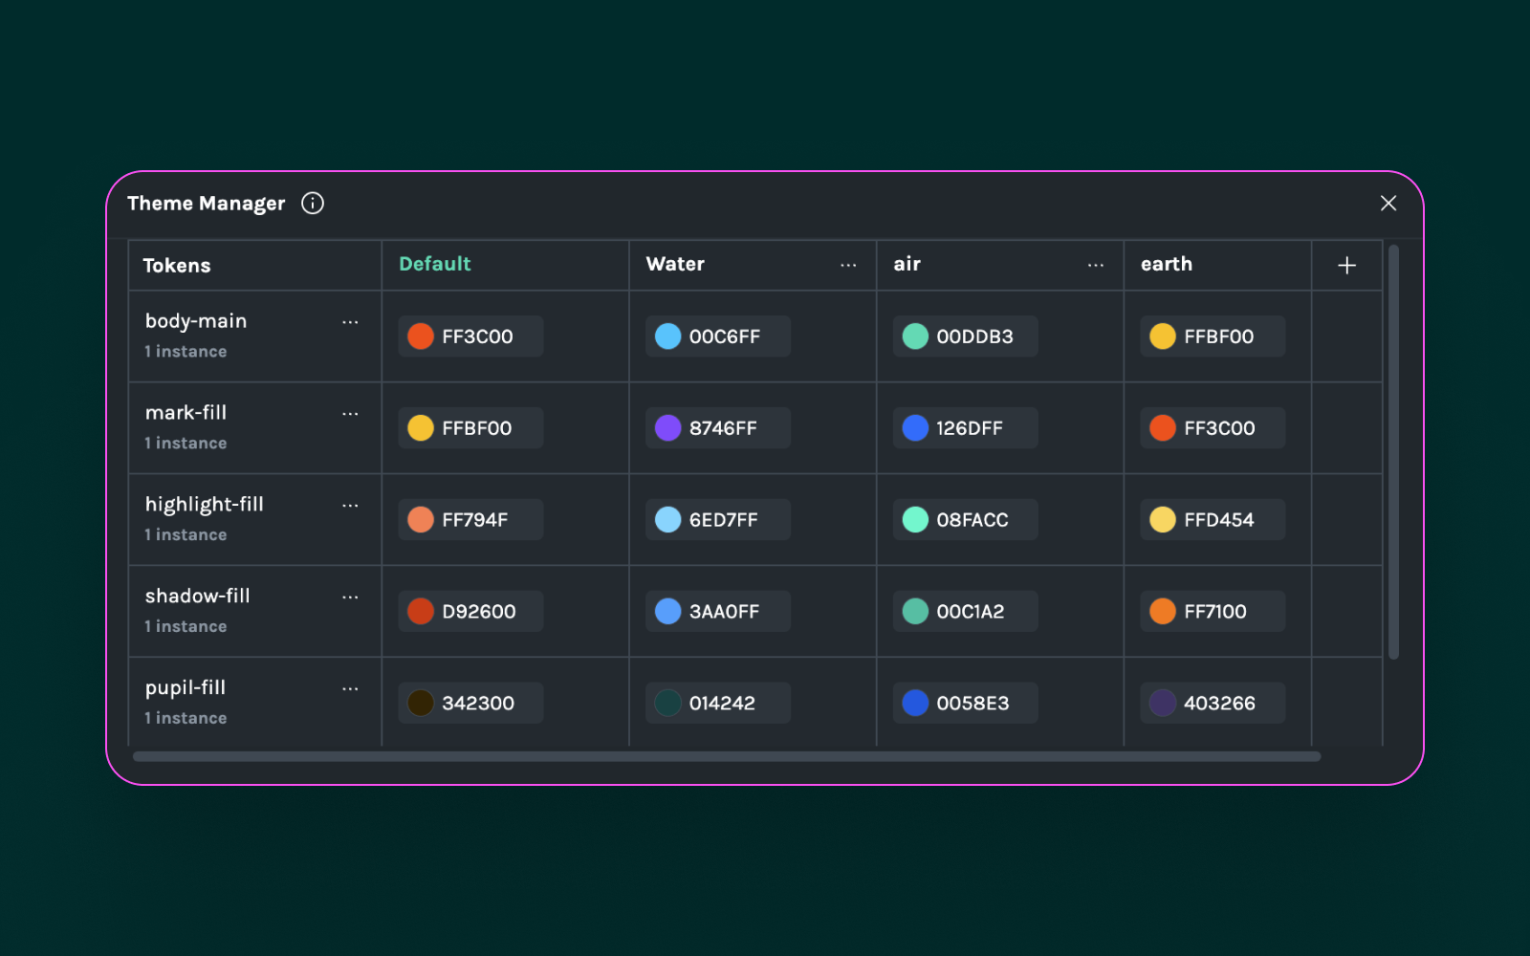Screen dimensions: 1530x956
Task: Click the Tokens column header
Action: coord(177,266)
